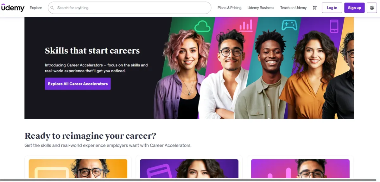Open the Explore menu
The height and width of the screenshot is (182, 380).
[36, 8]
